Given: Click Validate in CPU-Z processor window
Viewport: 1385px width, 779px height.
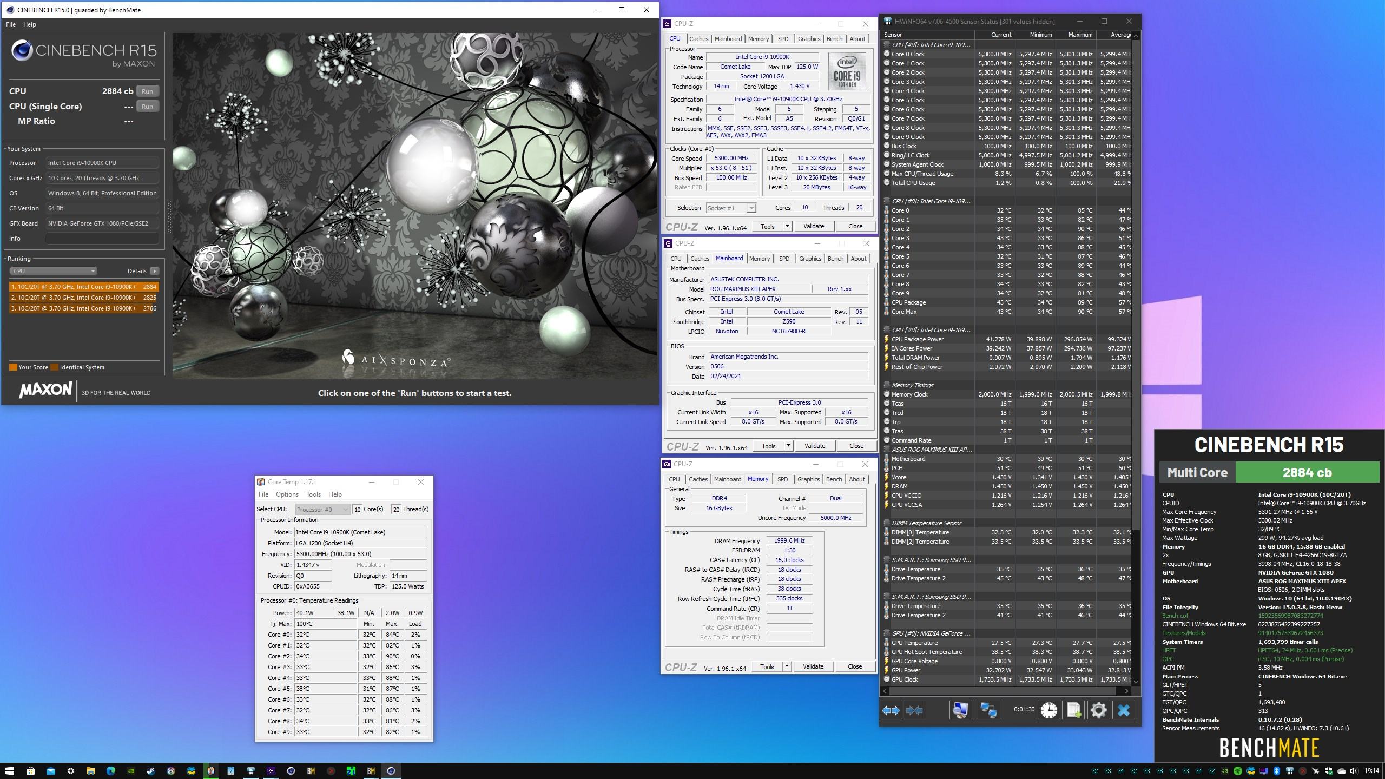Looking at the screenshot, I should (x=814, y=226).
